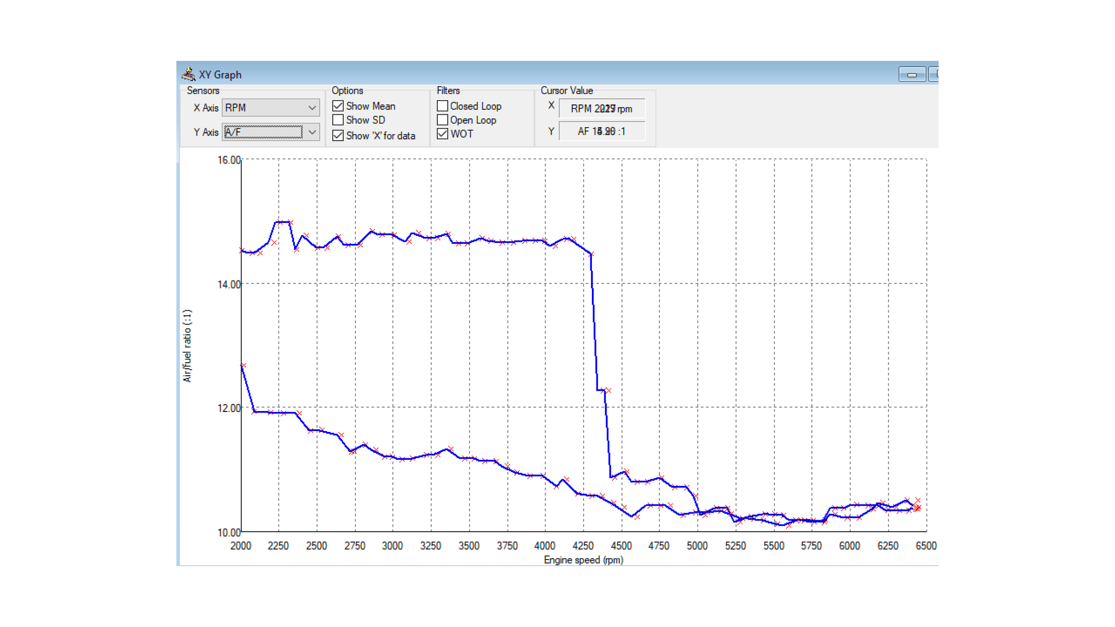Enable the Open Loop filter
Viewport: 1115px width, 627px height.
point(442,120)
